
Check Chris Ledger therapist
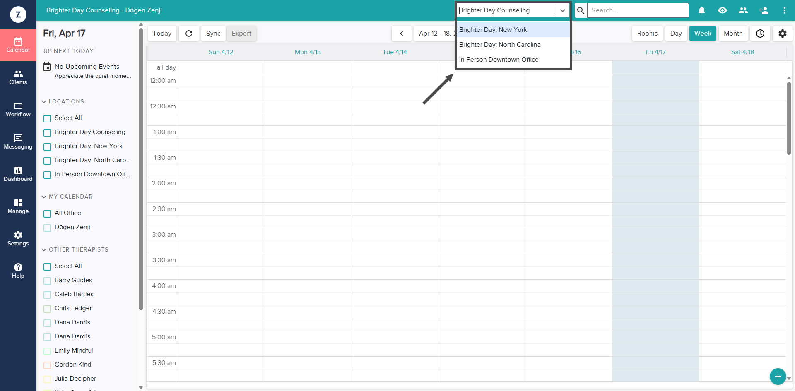pos(47,309)
